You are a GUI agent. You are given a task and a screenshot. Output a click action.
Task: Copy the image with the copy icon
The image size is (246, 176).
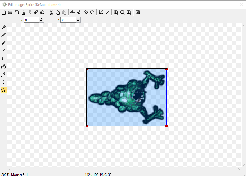coord(58,12)
